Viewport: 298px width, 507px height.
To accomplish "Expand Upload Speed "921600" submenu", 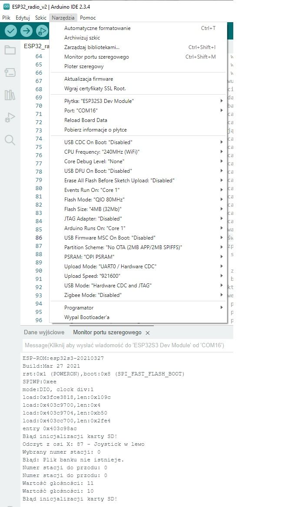I will pos(138,276).
